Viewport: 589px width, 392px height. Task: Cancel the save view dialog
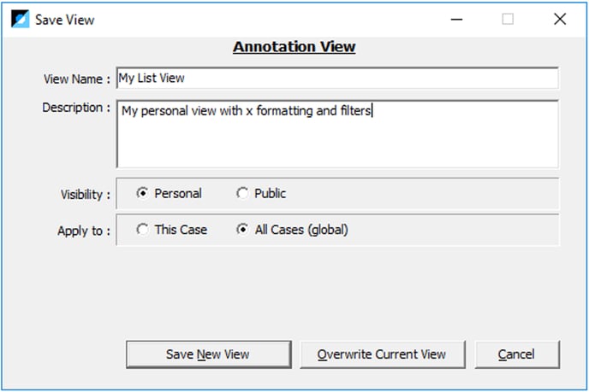517,354
